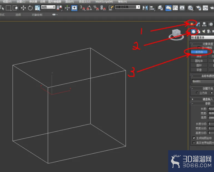Switch to the Motion command panel
This screenshot has width=214, height=172.
(x=211, y=24)
